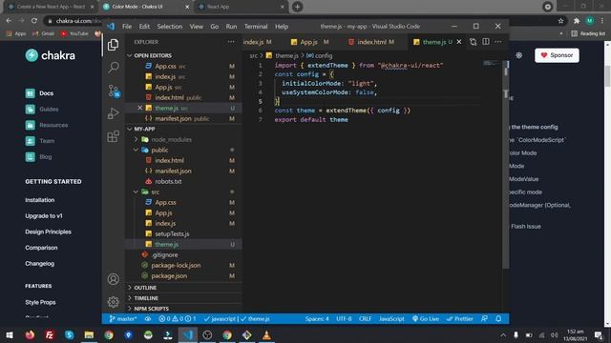611x343 pixels.
Task: Open Run and Debug view
Action: (x=114, y=113)
